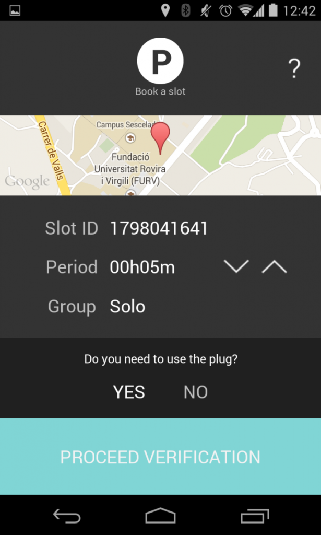This screenshot has width=321, height=535.
Task: Increase period with the up chevron
Action: click(x=274, y=267)
